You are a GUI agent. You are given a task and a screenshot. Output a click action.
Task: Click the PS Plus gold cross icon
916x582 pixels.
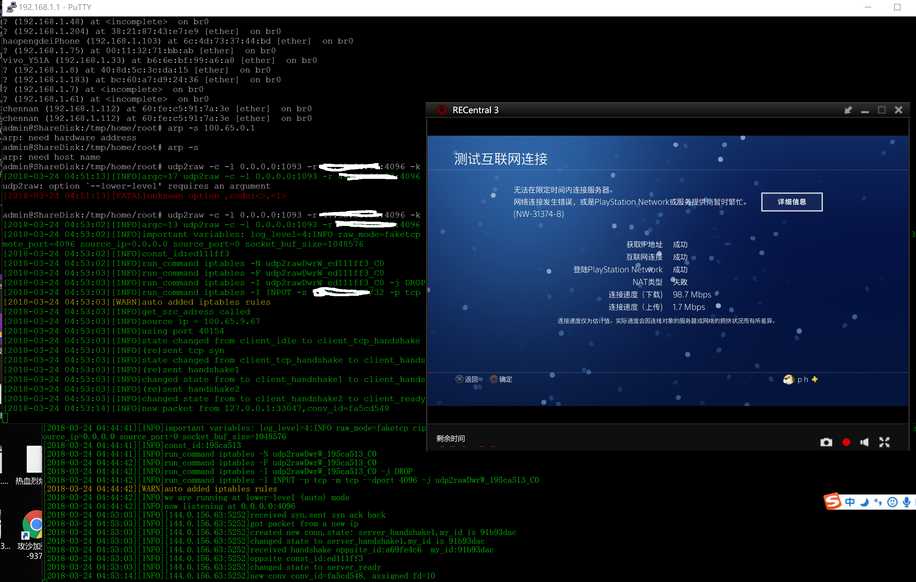(814, 379)
